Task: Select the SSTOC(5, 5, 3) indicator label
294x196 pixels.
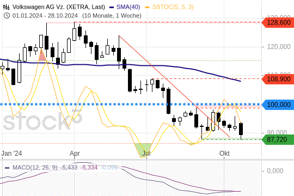Action: pos(173,7)
